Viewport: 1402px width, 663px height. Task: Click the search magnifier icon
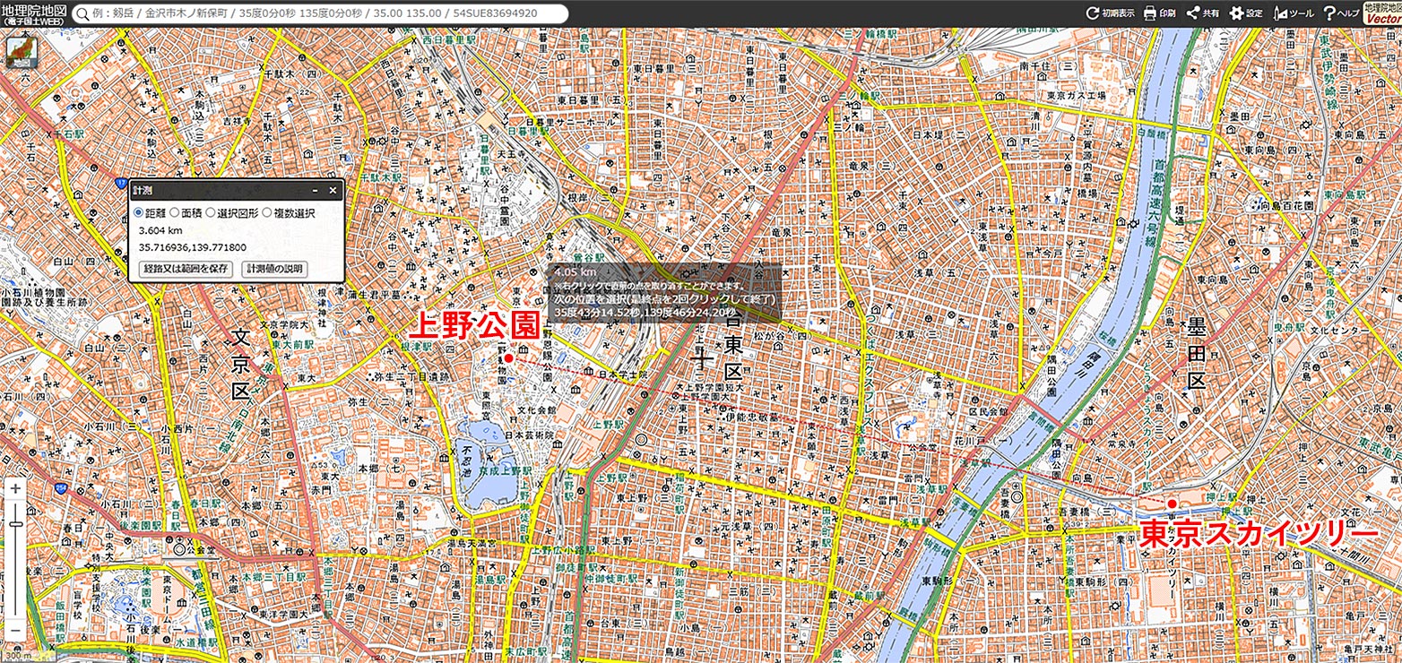click(82, 13)
